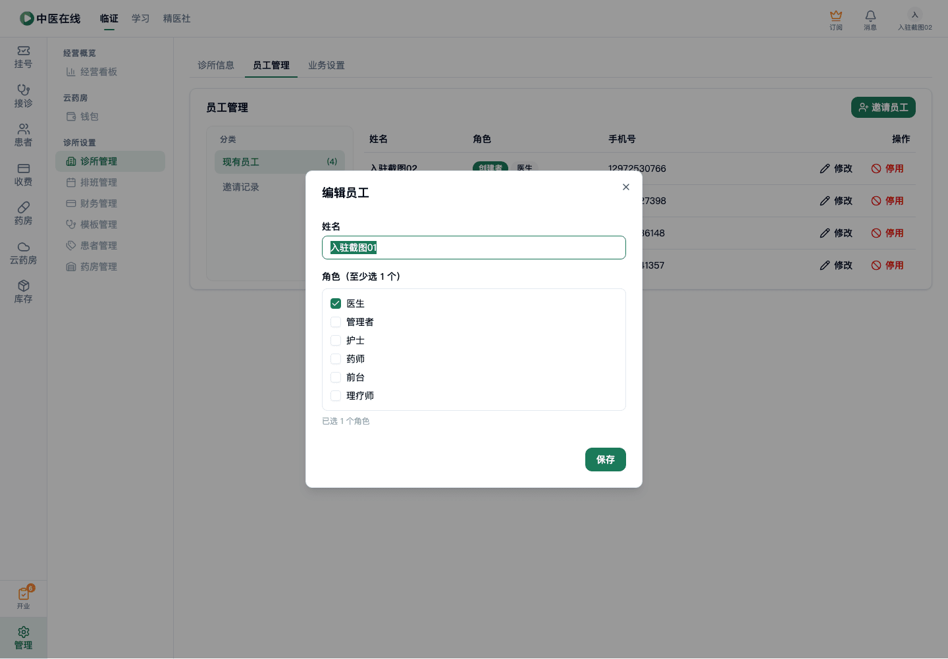Click the 手机号 column header
The image size is (948, 659).
622,139
